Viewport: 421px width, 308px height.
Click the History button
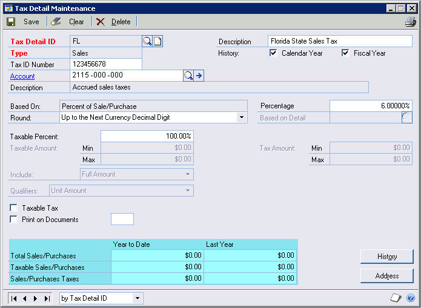386,257
